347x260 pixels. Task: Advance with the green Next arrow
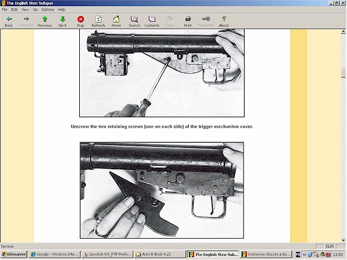pos(62,21)
